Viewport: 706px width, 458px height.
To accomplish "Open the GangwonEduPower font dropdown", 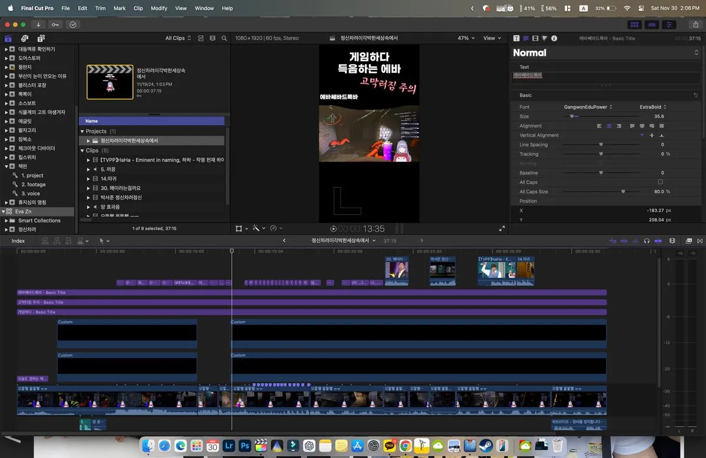I will [x=588, y=107].
